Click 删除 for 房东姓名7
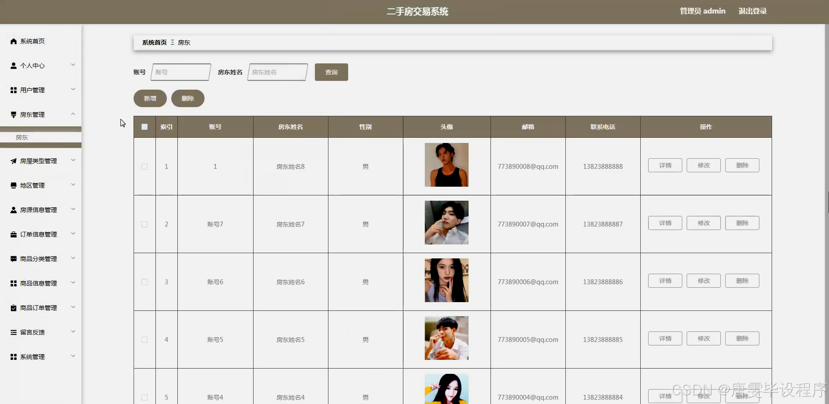This screenshot has height=404, width=829. (x=742, y=223)
